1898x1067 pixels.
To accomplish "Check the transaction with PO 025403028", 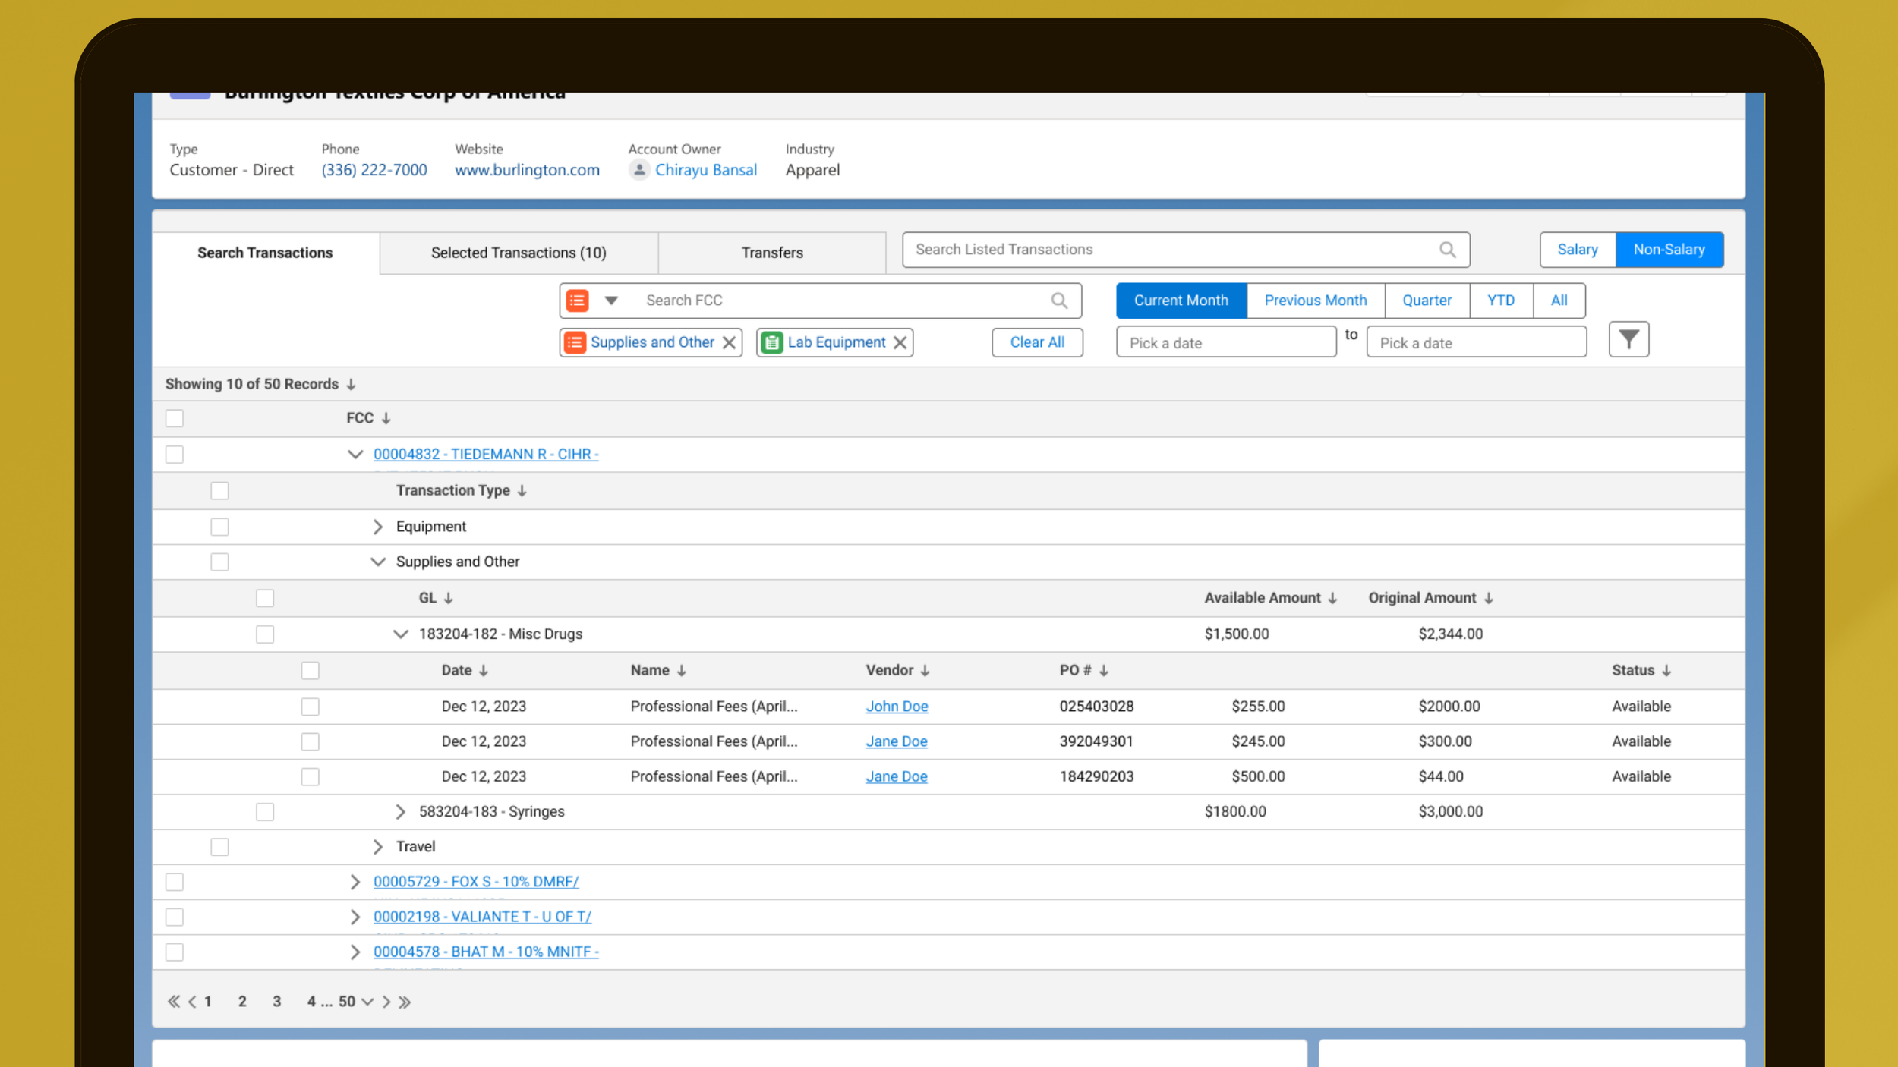I will tap(310, 707).
